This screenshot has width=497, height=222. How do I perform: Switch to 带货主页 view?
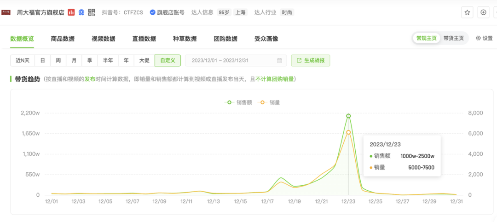click(x=453, y=39)
